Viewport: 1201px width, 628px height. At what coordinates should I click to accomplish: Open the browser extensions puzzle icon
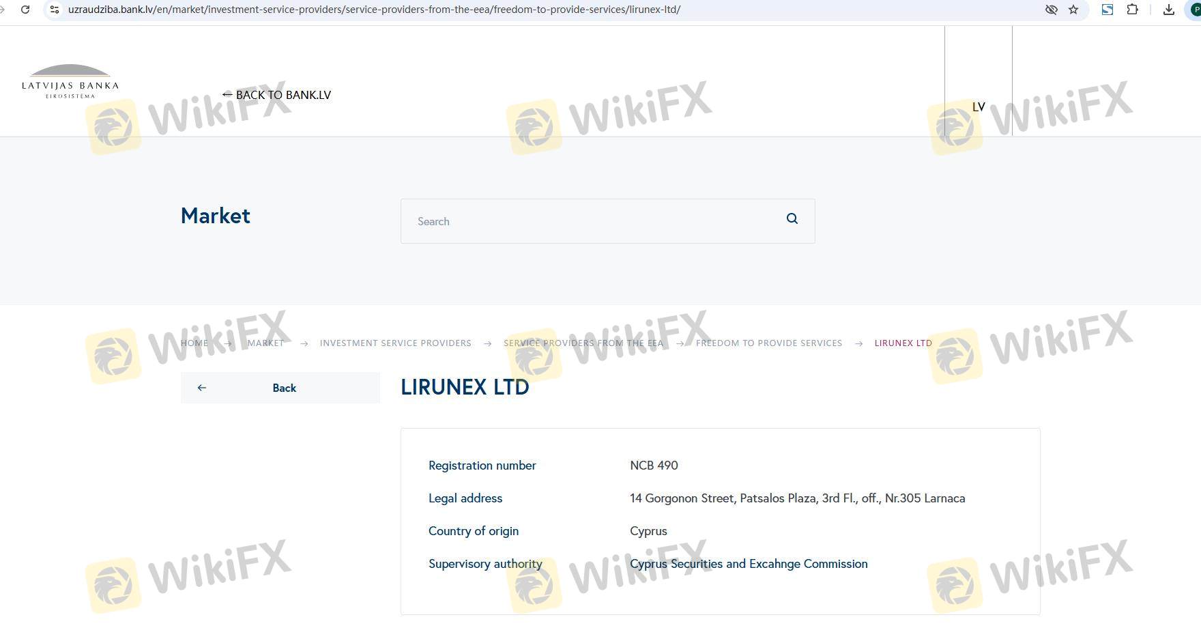1132,10
